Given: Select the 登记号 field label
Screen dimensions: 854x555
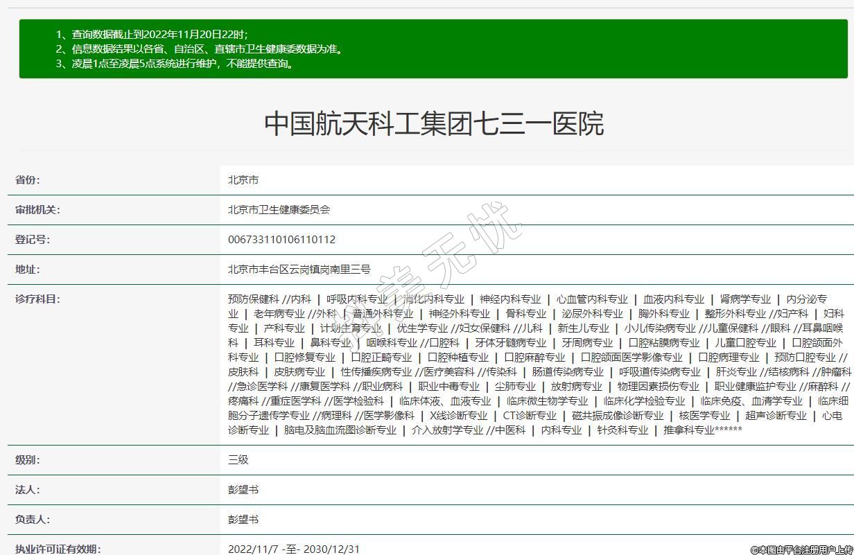Looking at the screenshot, I should [33, 240].
